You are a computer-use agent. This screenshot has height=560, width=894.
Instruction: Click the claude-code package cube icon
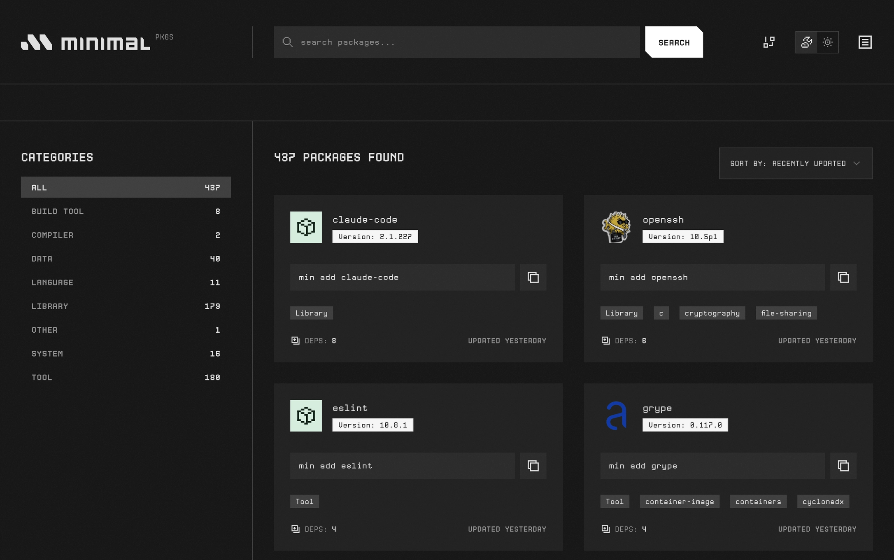306,227
